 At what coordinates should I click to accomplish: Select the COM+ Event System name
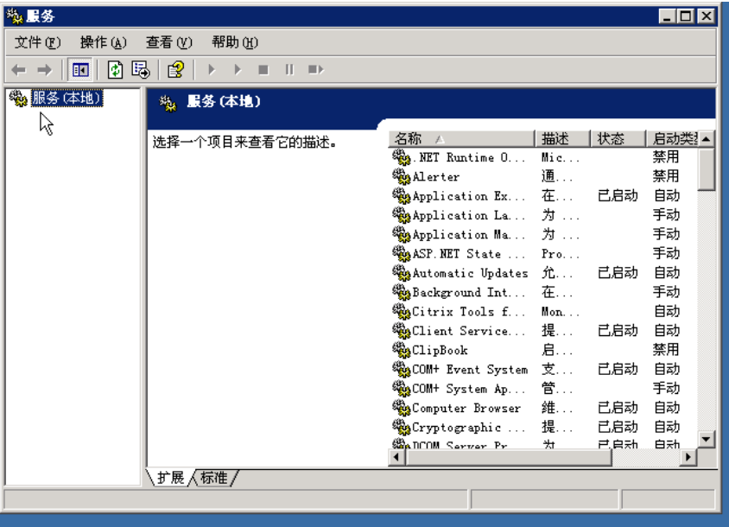pyautogui.click(x=470, y=370)
